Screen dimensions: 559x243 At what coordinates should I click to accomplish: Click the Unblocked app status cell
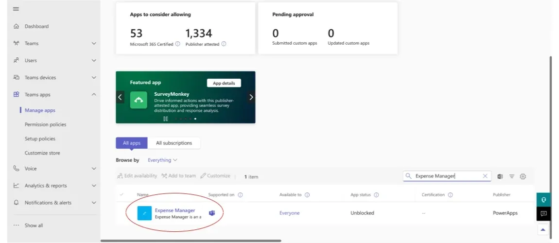362,213
